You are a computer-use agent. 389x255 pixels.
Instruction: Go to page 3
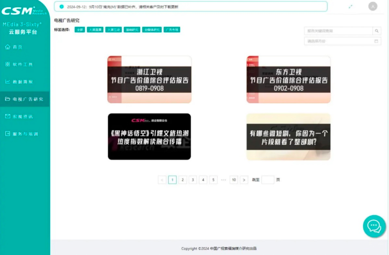(193, 180)
